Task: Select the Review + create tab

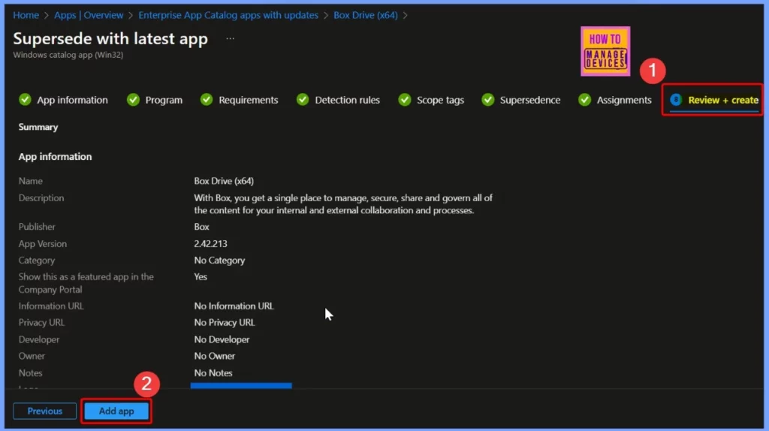Action: click(x=714, y=100)
